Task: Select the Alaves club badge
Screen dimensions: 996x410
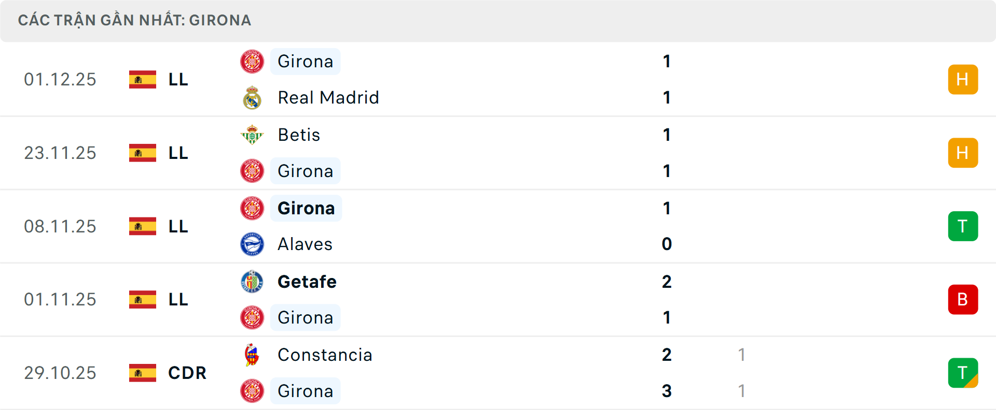Action: tap(252, 244)
